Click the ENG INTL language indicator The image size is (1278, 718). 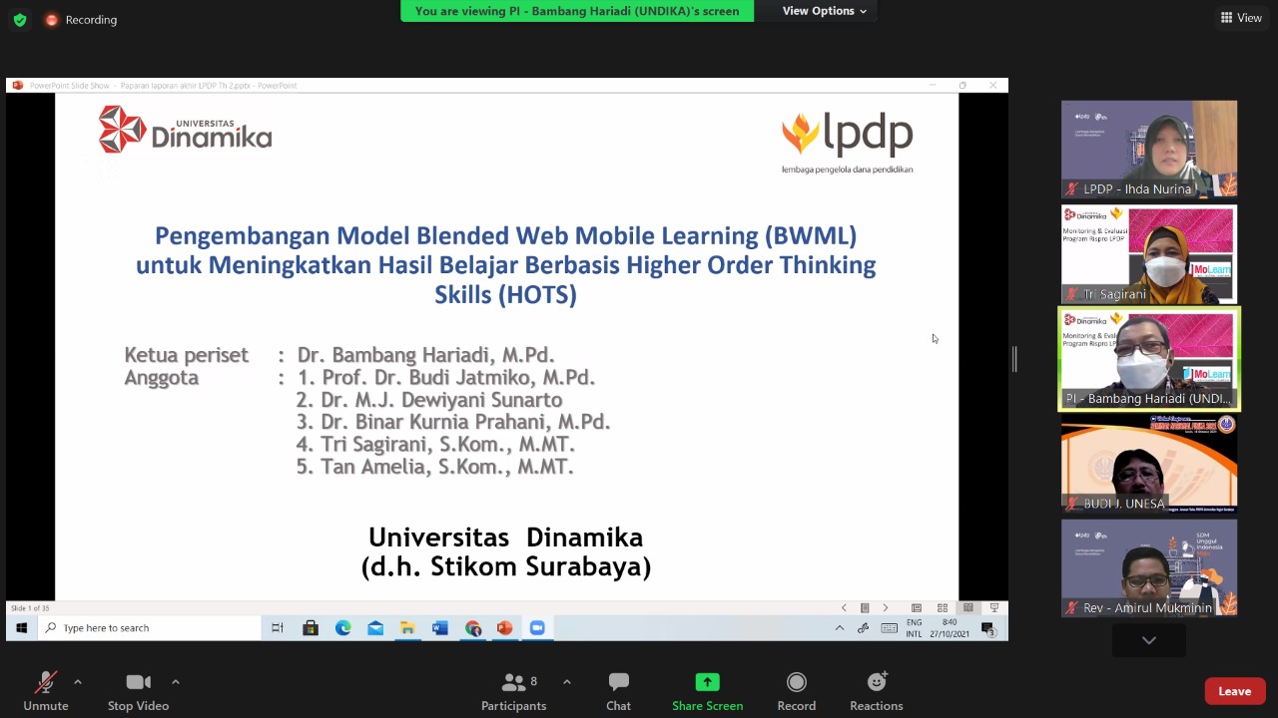point(915,628)
